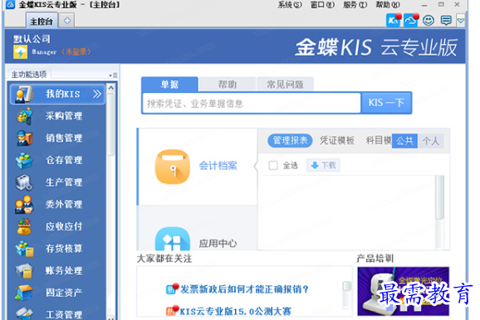This screenshot has height=320, width=480.
Task: Click the KIS一下 search button
Action: click(x=386, y=103)
